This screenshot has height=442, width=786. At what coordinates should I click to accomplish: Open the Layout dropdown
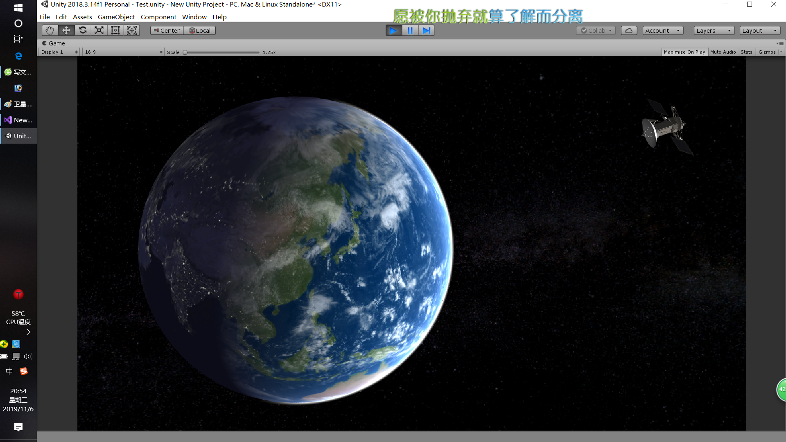759,30
